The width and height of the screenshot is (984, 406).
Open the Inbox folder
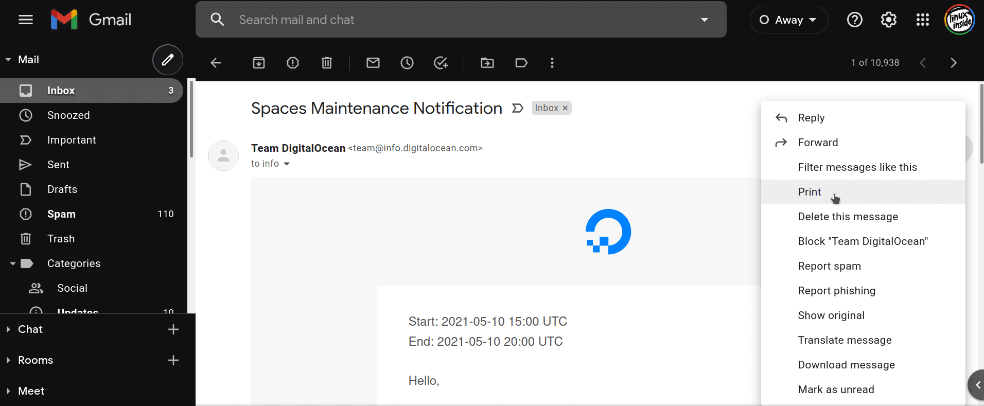pyautogui.click(x=92, y=91)
